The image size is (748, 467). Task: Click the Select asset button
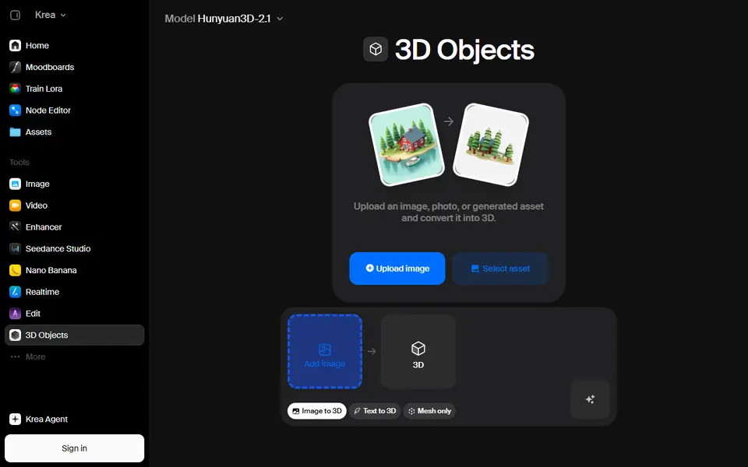coord(500,269)
